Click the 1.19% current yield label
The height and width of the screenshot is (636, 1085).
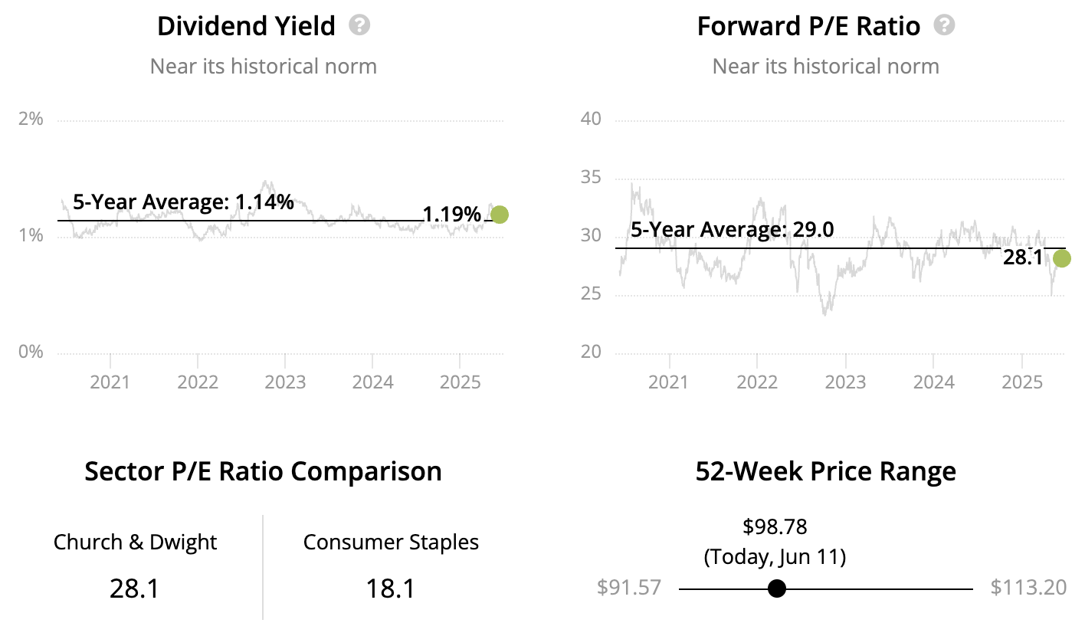pos(452,215)
